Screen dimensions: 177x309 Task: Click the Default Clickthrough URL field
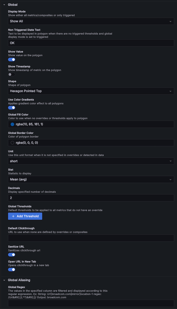(91, 238)
